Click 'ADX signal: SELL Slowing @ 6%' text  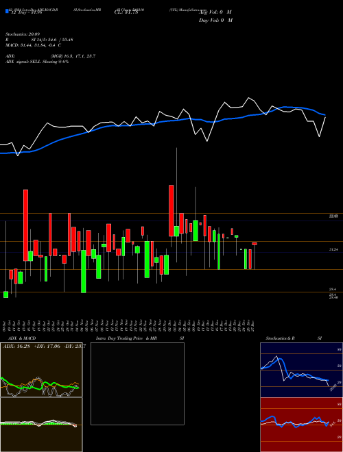[37, 62]
